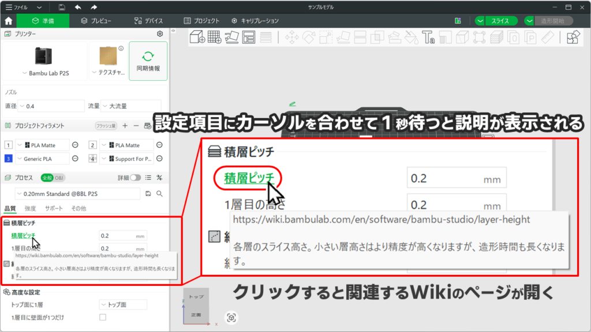Open the トップ面 dropdown
The image size is (591, 332).
(122, 304)
